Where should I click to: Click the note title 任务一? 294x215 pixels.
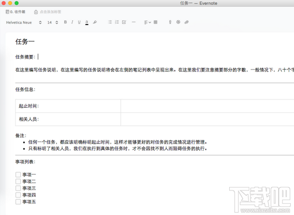pyautogui.click(x=25, y=42)
